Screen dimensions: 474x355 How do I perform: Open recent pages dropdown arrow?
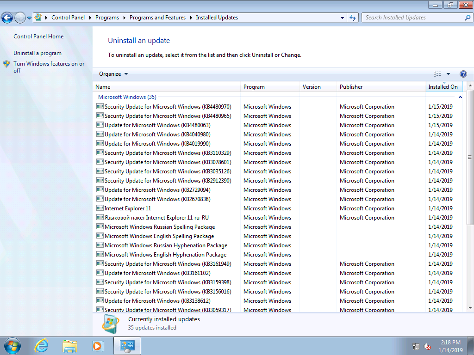point(29,18)
